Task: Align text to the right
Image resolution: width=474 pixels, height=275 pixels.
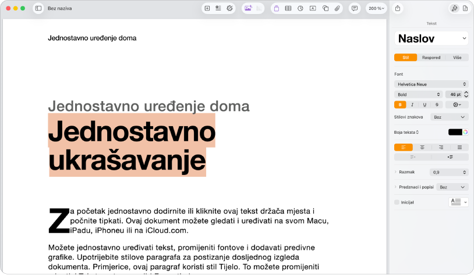Action: point(441,147)
